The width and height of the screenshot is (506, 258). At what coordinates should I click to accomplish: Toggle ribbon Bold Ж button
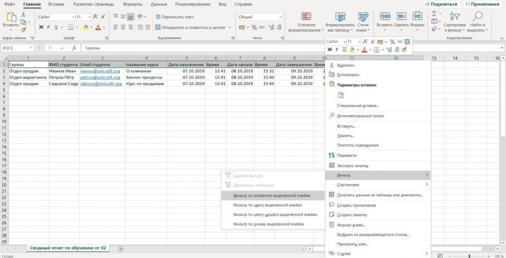click(x=41, y=27)
